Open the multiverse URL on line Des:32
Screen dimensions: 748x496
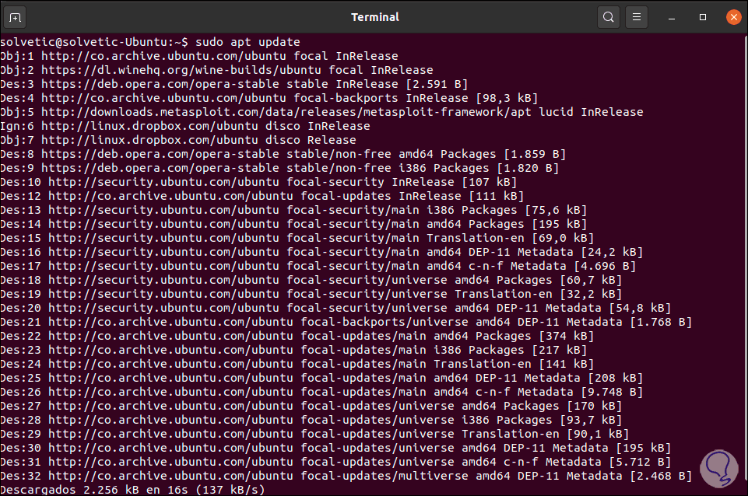170,476
